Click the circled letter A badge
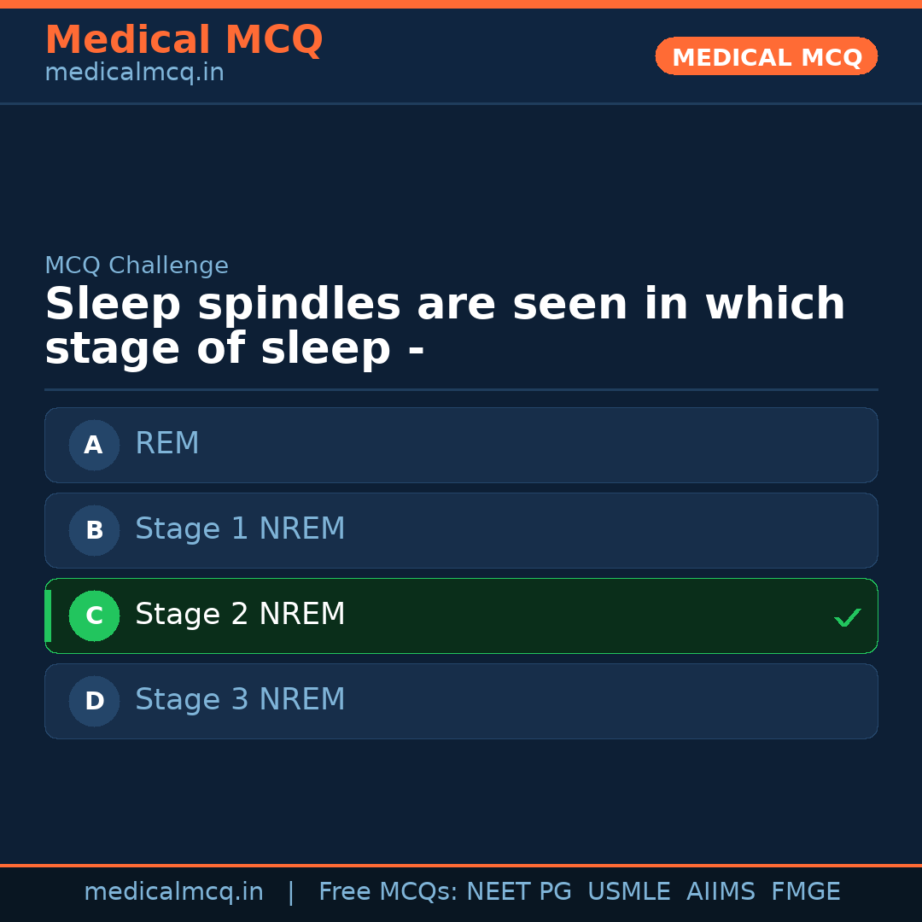 pyautogui.click(x=94, y=445)
